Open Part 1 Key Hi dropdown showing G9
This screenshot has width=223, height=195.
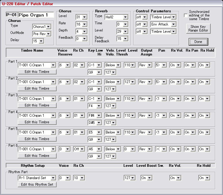pyautogui.click(x=94, y=72)
